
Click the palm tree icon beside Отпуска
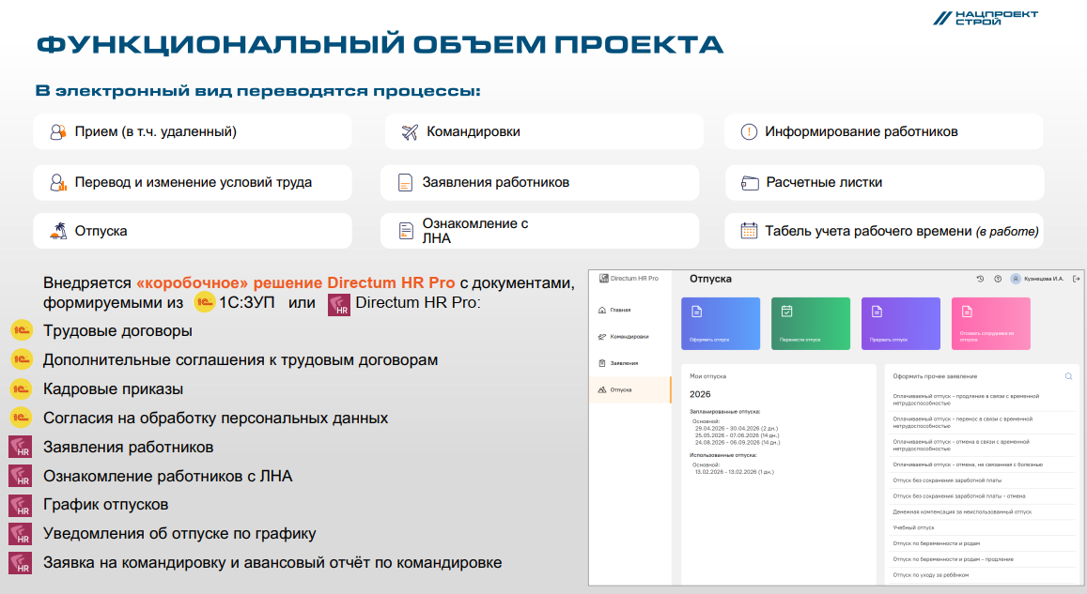point(58,231)
